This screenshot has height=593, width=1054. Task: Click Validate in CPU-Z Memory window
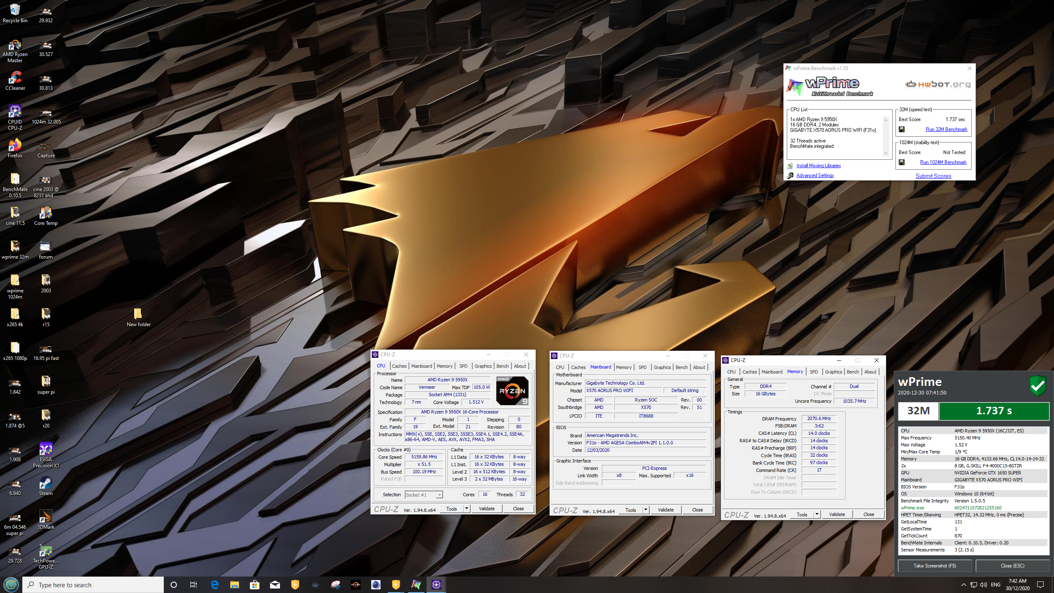837,514
